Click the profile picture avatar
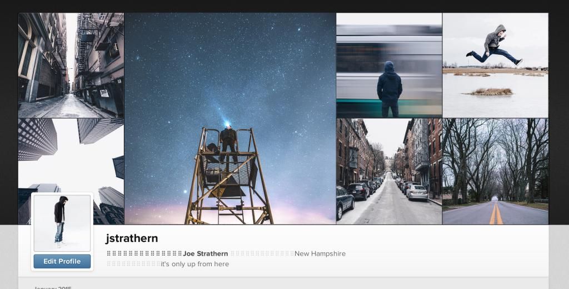 click(x=62, y=223)
